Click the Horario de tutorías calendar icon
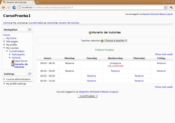The width and height of the screenshot is (175, 123). [13, 65]
